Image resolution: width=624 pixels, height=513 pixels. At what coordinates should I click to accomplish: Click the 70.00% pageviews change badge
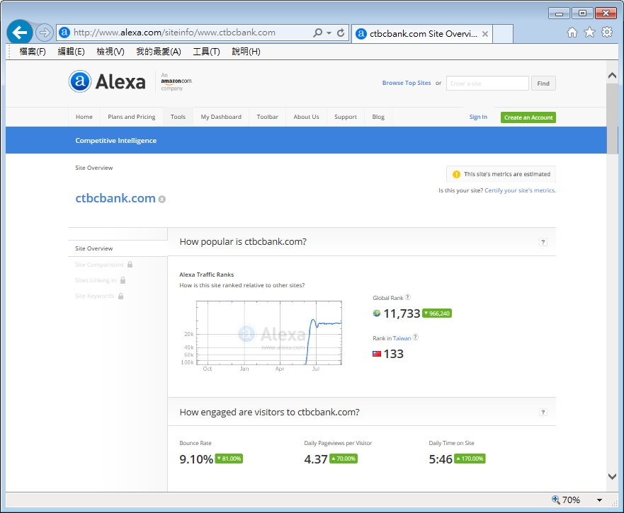click(344, 459)
